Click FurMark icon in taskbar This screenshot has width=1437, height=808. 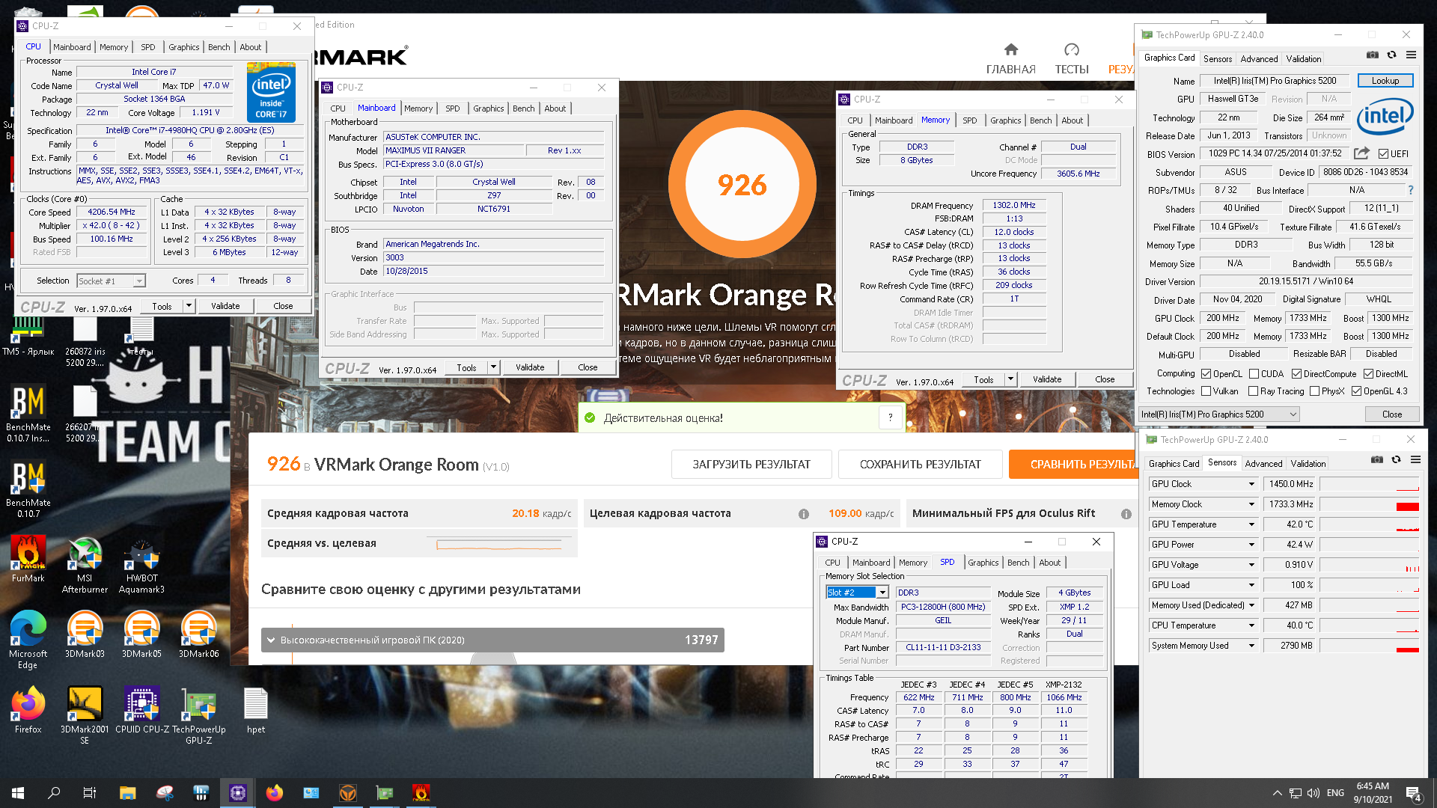point(421,793)
